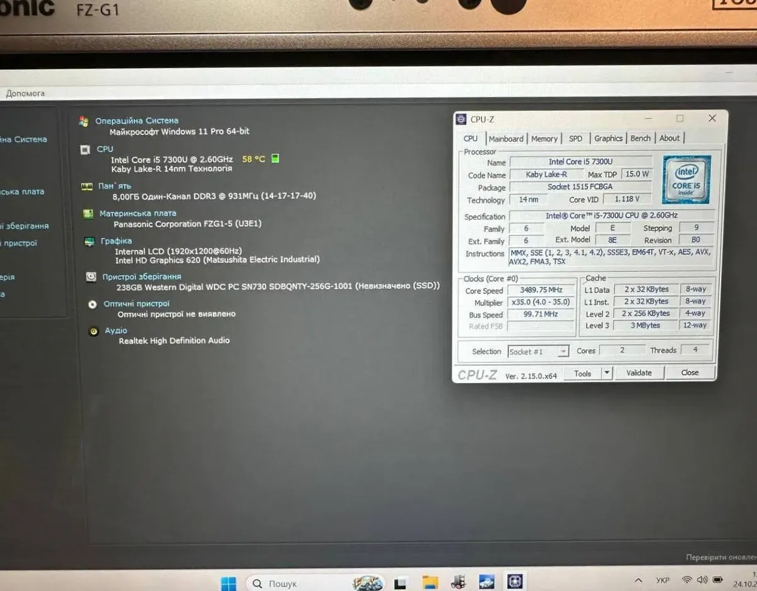Click the RAM icon next to Пам'ять
The width and height of the screenshot is (757, 591).
click(x=87, y=186)
